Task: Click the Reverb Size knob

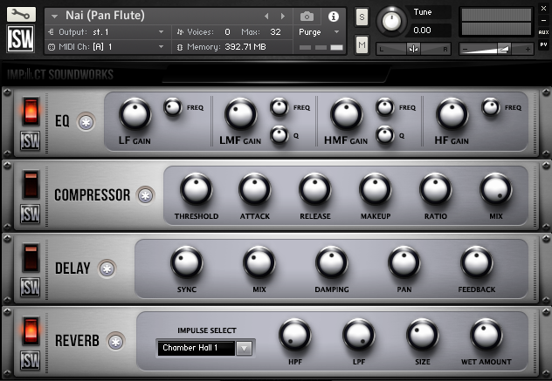Action: pos(423,335)
